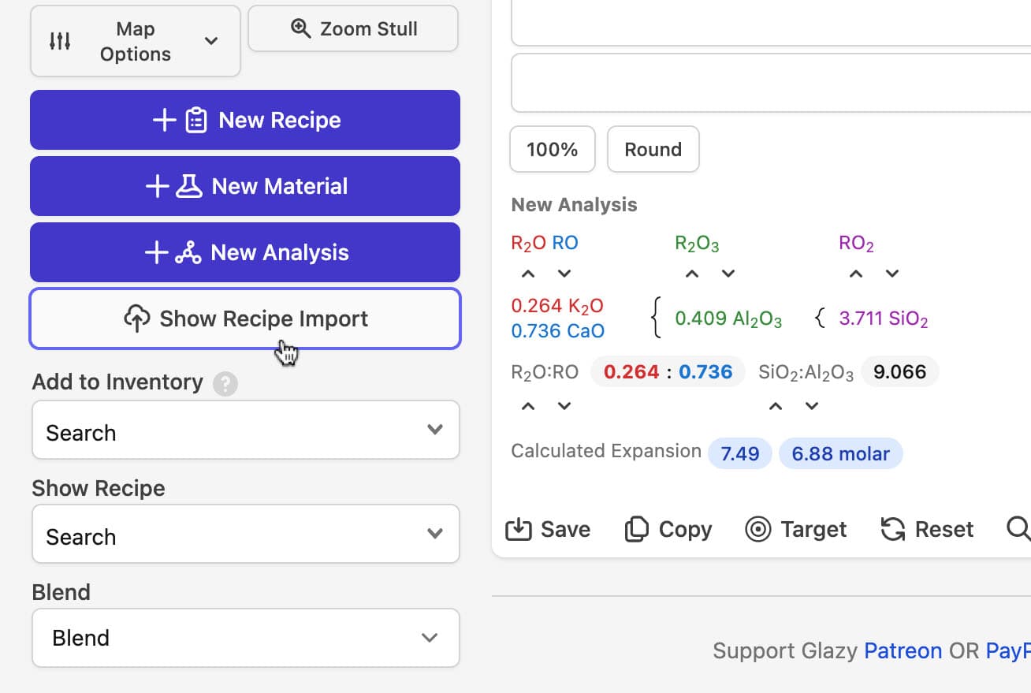The image size is (1031, 693).
Task: Click the Save recipe icon
Action: click(x=518, y=529)
